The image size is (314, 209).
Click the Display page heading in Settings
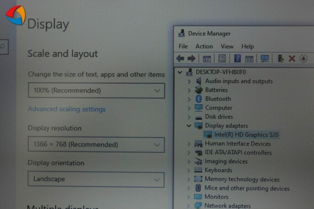coord(48,24)
